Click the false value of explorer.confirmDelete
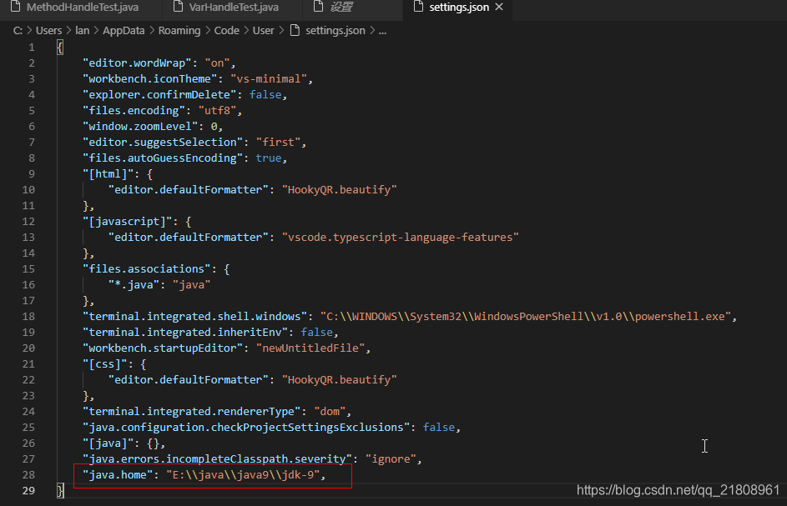 click(265, 95)
